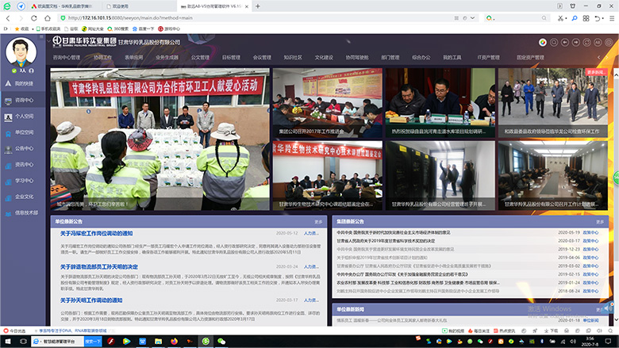Image resolution: width=619 pixels, height=348 pixels.
Task: Click 更多 in 单位最新公告 panel
Action: point(318,222)
